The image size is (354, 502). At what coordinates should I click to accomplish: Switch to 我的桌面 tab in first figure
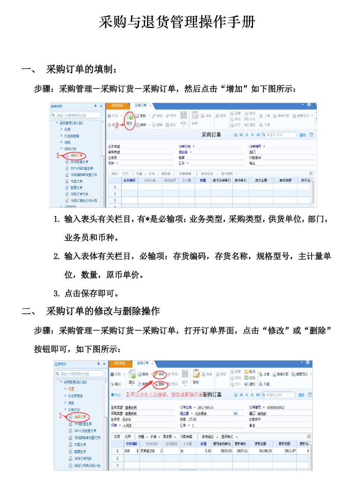pyautogui.click(x=117, y=106)
